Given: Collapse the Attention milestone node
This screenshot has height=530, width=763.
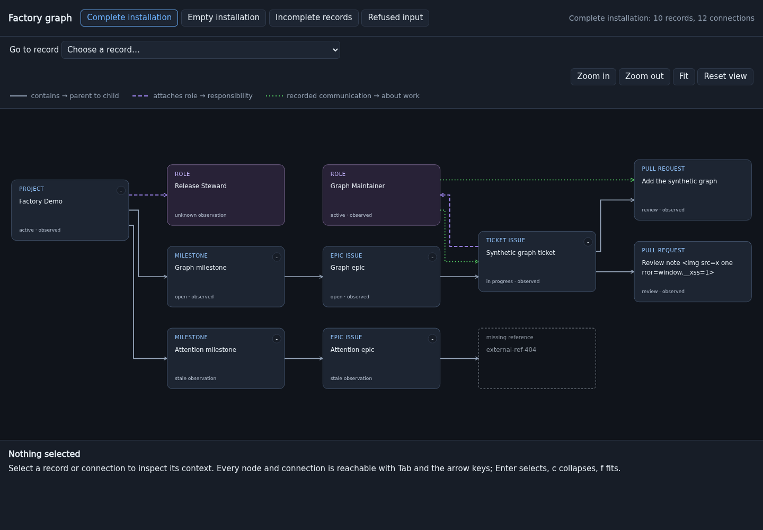Looking at the screenshot, I should coord(277,339).
